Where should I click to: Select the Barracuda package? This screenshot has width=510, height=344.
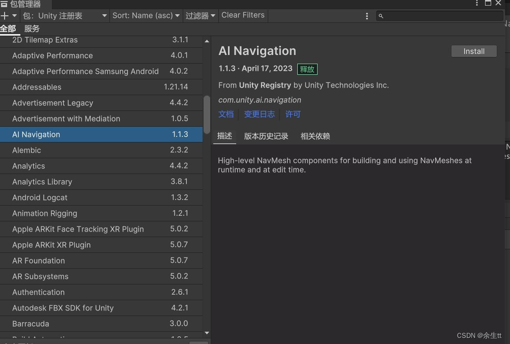101,324
